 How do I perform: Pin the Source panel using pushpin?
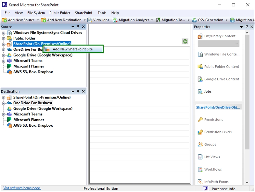(78, 27)
